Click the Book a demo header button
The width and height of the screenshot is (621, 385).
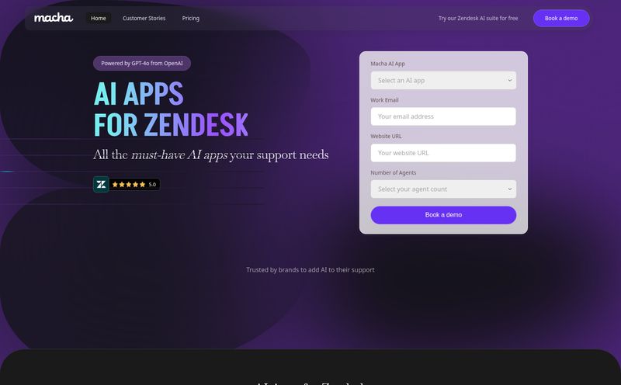(x=560, y=18)
